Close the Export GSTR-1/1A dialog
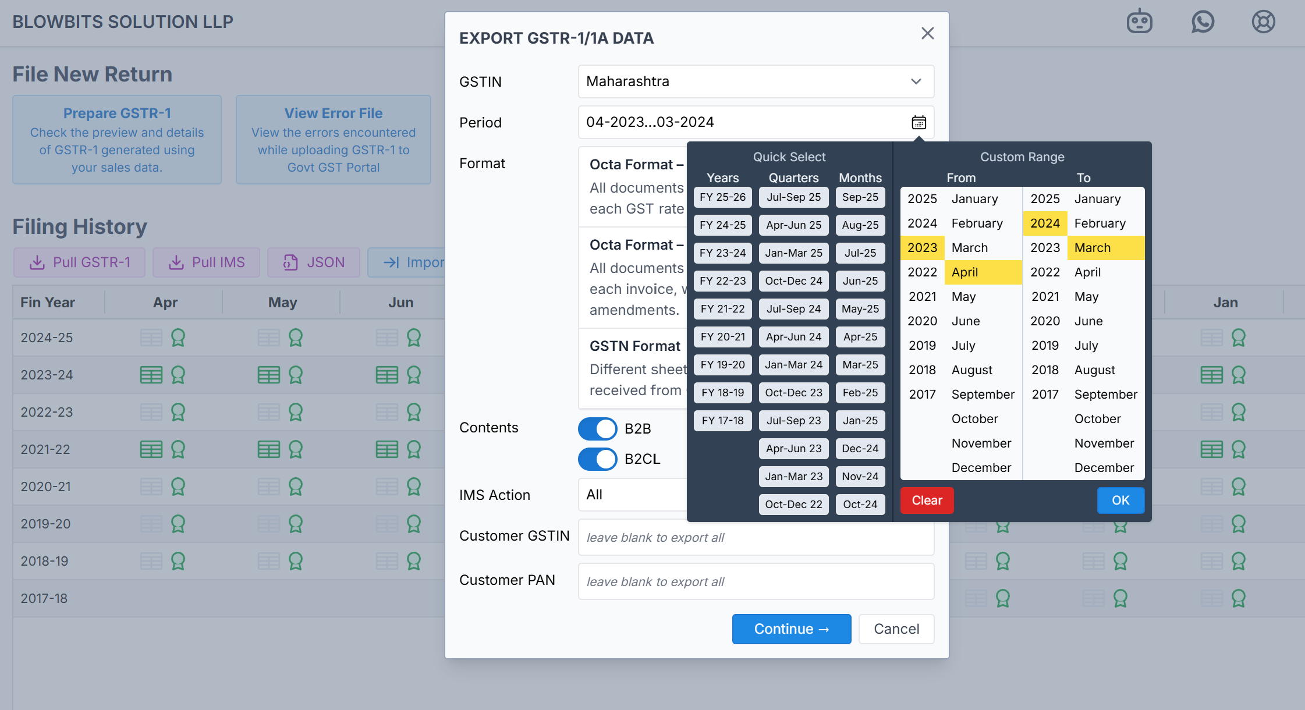Screen dimensions: 1305x710 (x=927, y=34)
